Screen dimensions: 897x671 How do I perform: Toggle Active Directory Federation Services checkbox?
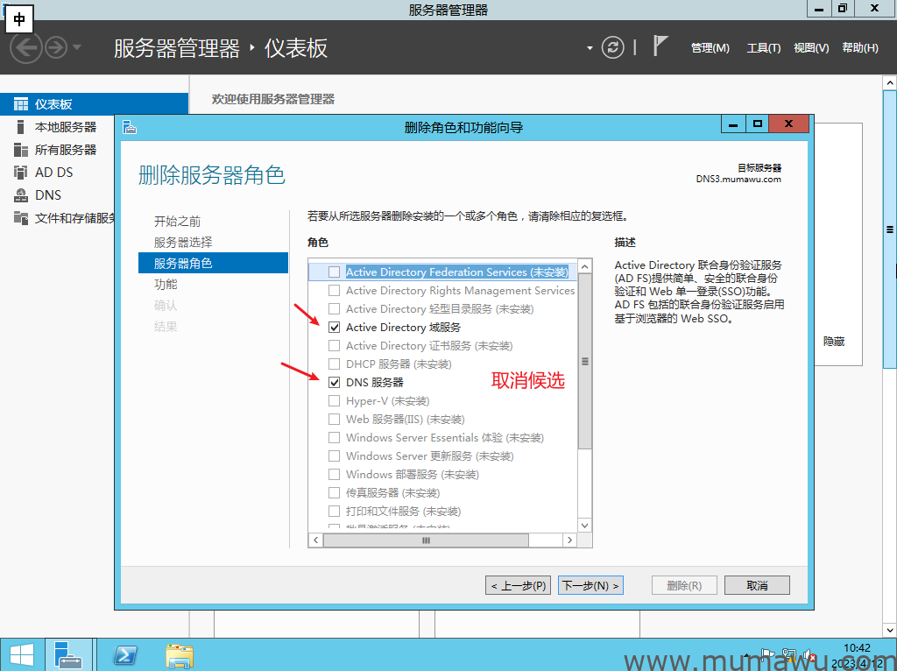(x=334, y=272)
